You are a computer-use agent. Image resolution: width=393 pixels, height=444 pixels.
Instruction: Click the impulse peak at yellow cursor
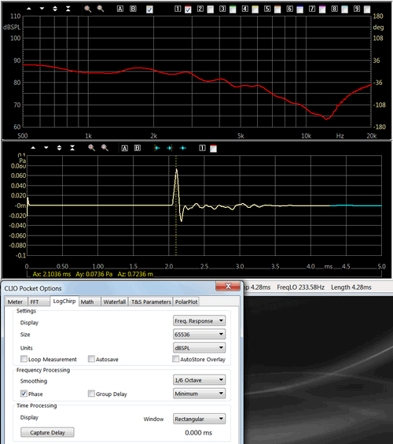click(x=176, y=170)
